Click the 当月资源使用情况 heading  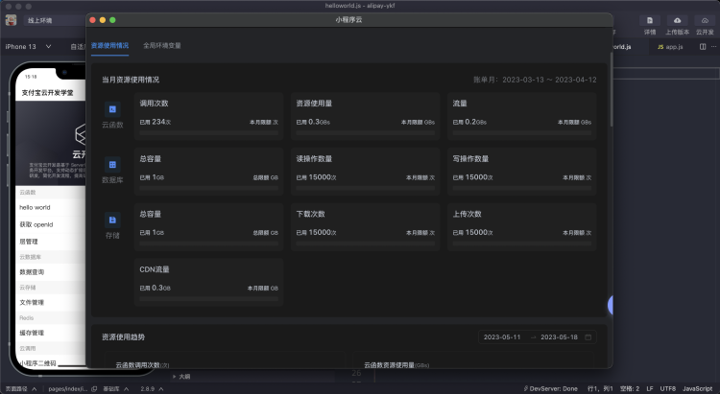click(131, 80)
